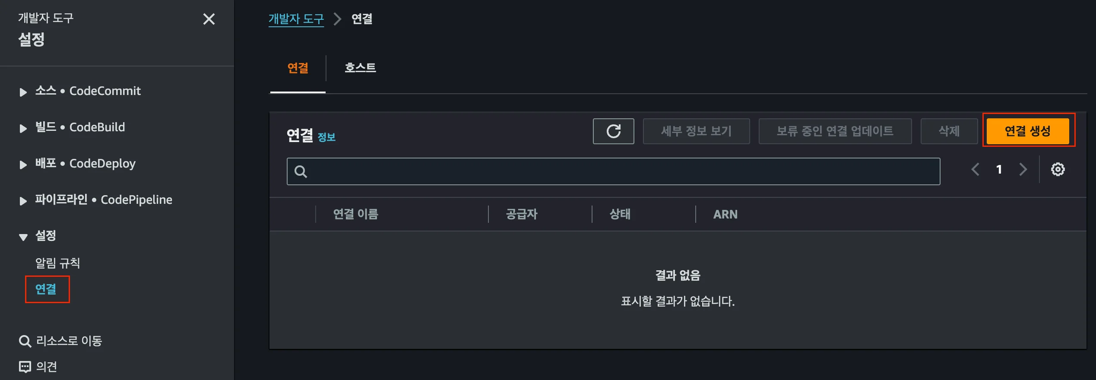Click the magnifier icon inside the search field
This screenshot has width=1096, height=380.
coord(301,171)
